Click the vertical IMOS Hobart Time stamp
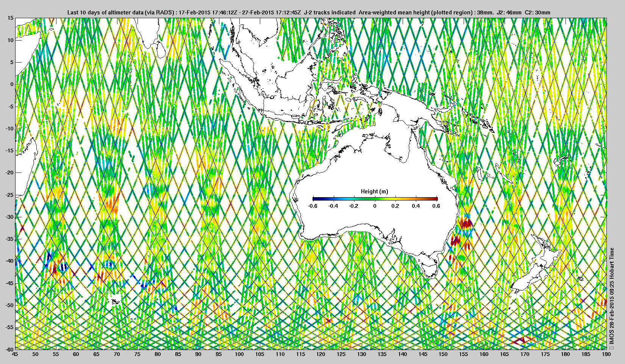This screenshot has width=625, height=364. tap(611, 296)
